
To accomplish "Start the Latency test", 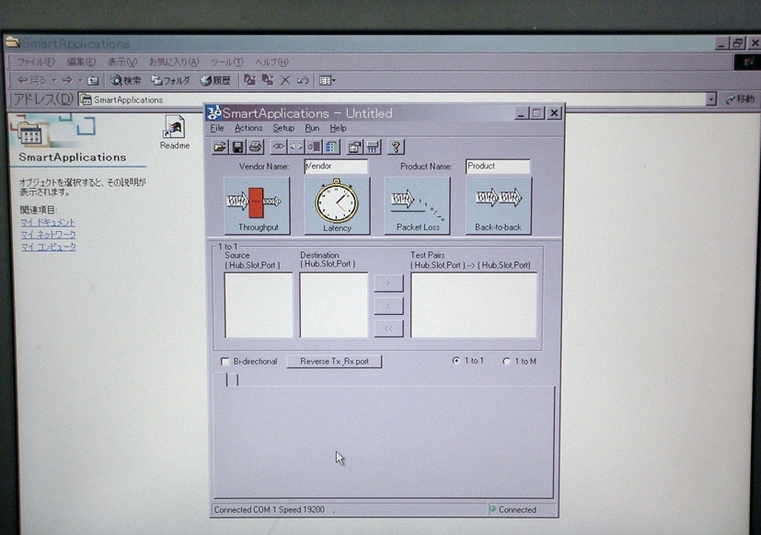I will tap(337, 205).
